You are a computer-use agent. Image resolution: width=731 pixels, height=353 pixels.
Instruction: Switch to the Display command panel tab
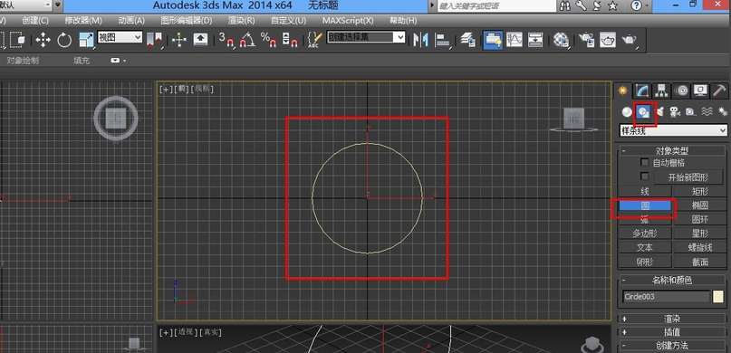point(701,91)
